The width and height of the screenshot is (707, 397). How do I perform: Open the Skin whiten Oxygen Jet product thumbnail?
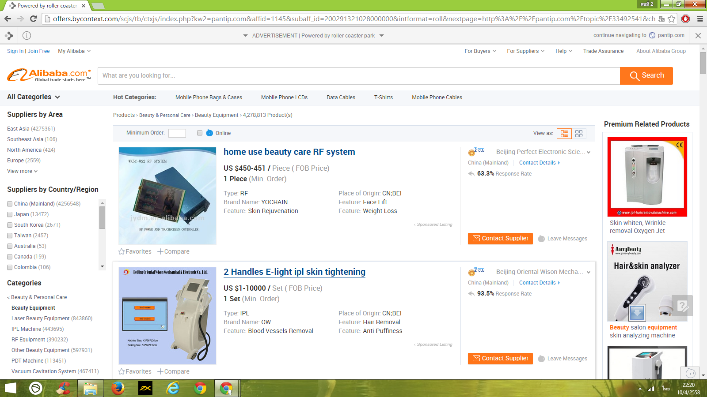tap(647, 177)
